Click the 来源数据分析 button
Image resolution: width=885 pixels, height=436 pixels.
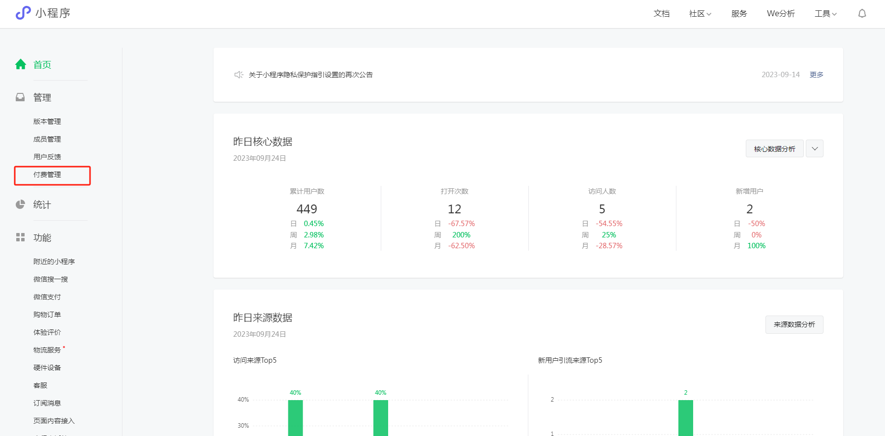pyautogui.click(x=794, y=324)
